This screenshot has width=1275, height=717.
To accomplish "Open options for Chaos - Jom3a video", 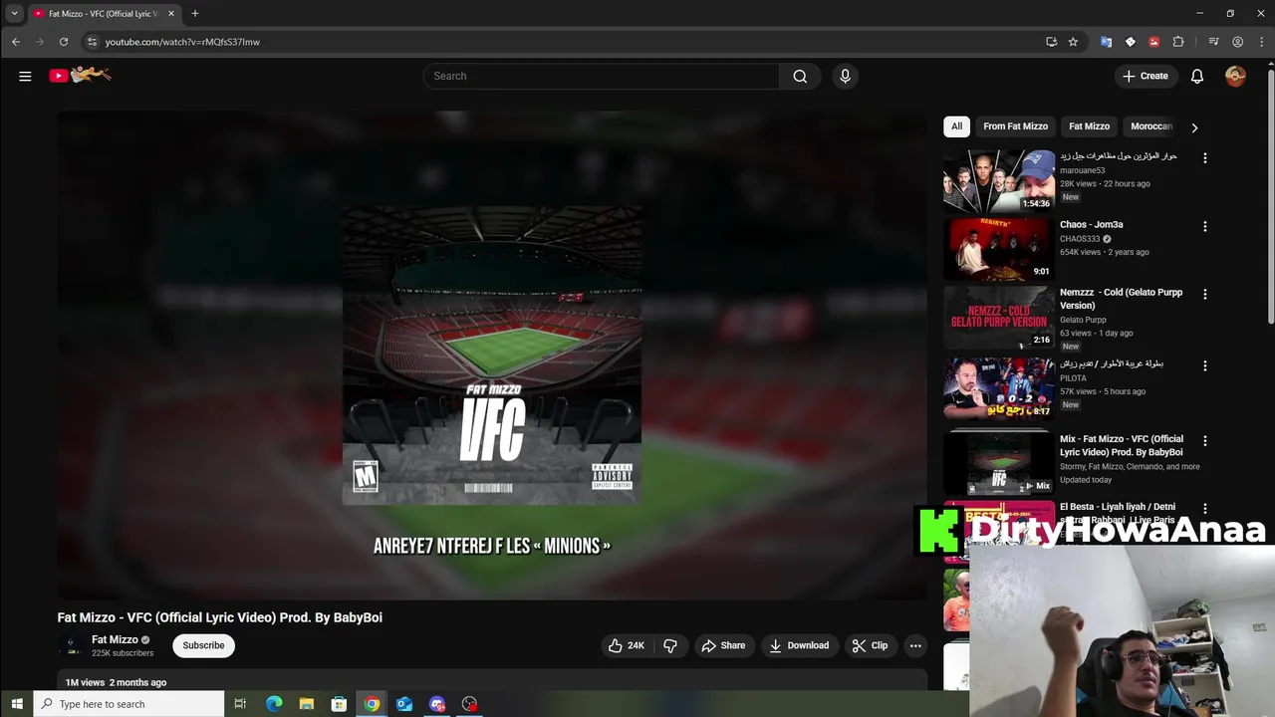I will coord(1204,227).
